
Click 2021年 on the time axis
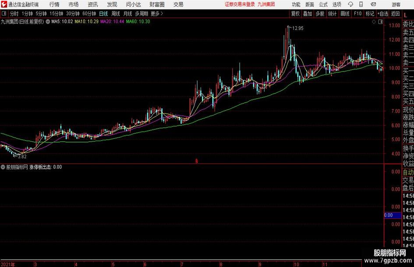pos(8,264)
